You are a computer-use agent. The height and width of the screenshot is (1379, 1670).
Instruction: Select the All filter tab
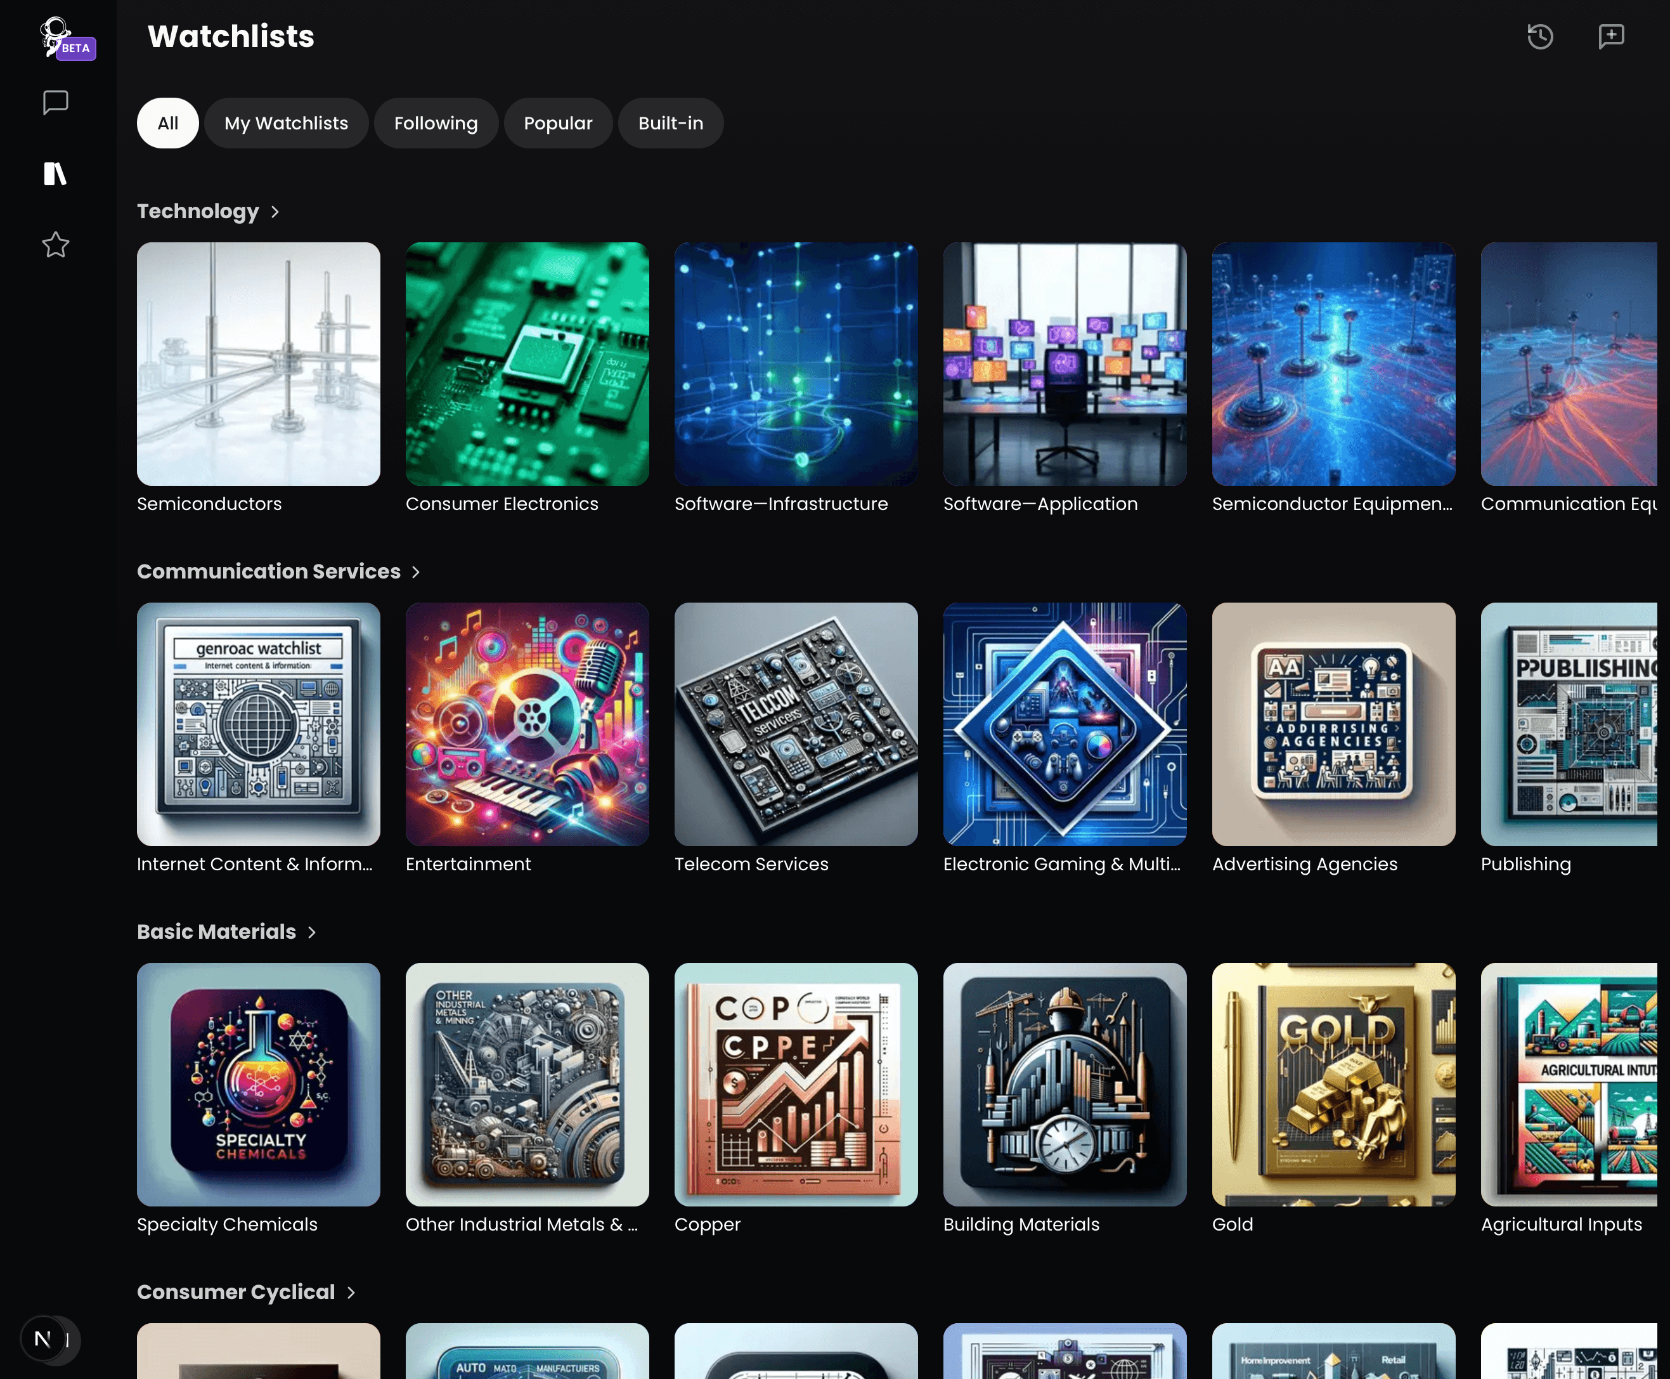(x=167, y=123)
